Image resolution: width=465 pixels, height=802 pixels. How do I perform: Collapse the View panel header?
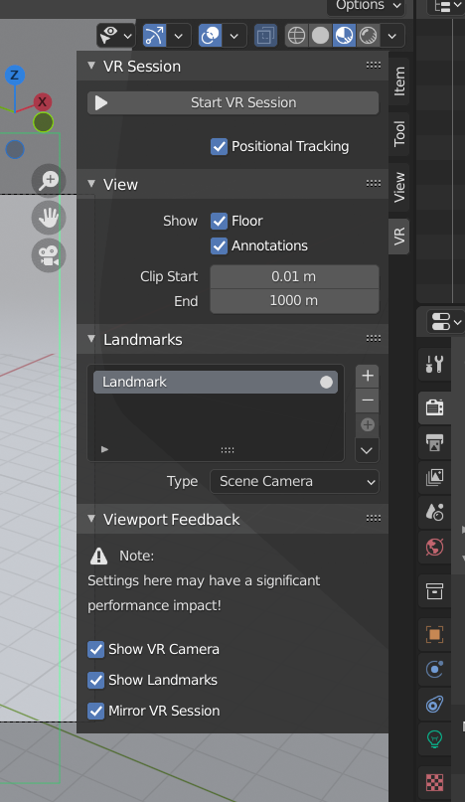pos(91,184)
